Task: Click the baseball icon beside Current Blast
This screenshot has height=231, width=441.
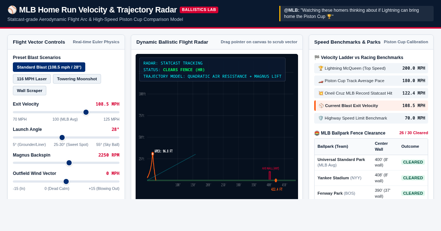Action: (321, 106)
